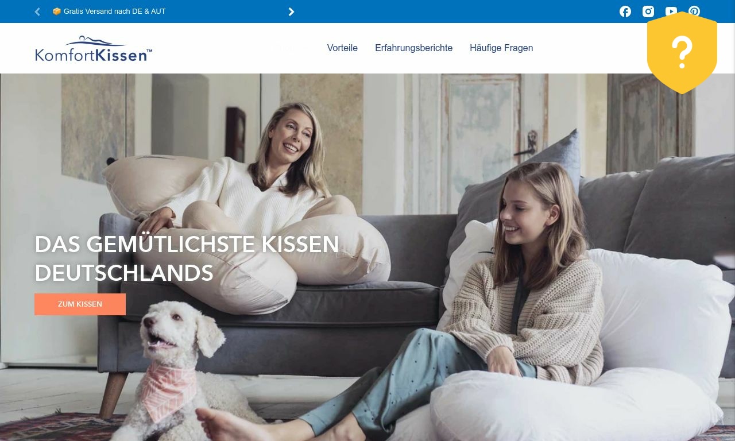
Task: Open the Pinterest social icon
Action: 694,11
